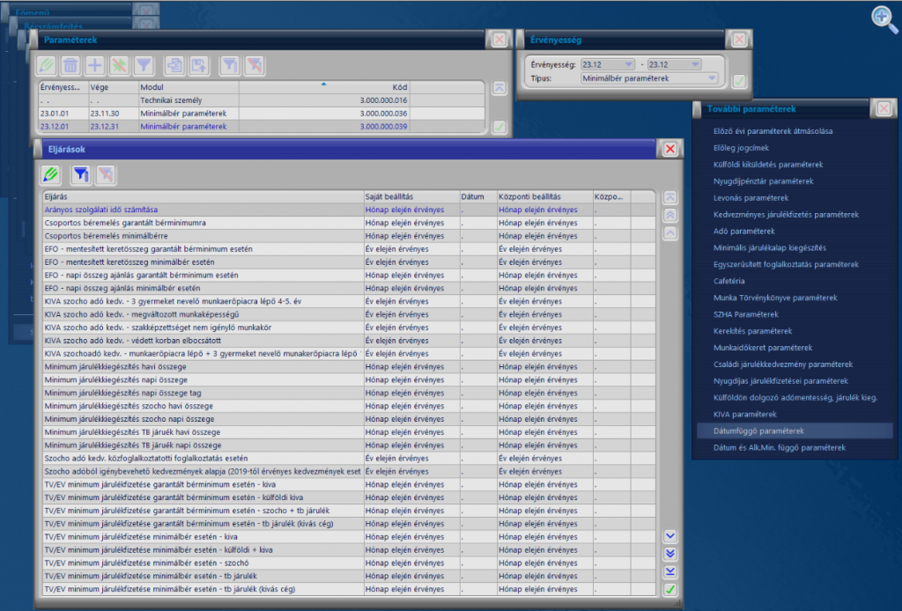Screen dimensions: 902x611
Task: Click the import document icon in Paraméterek
Action: [x=174, y=65]
